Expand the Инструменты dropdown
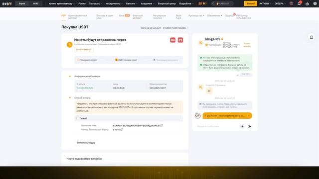This screenshot has height=179, width=319. [114, 3]
